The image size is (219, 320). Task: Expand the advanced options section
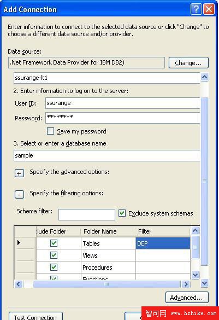(19, 173)
